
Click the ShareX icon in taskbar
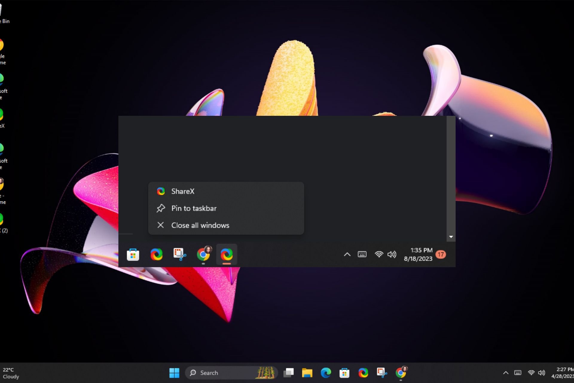pos(227,254)
